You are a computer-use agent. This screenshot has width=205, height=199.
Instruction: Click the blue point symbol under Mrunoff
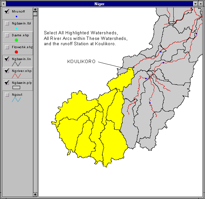tap(17, 16)
